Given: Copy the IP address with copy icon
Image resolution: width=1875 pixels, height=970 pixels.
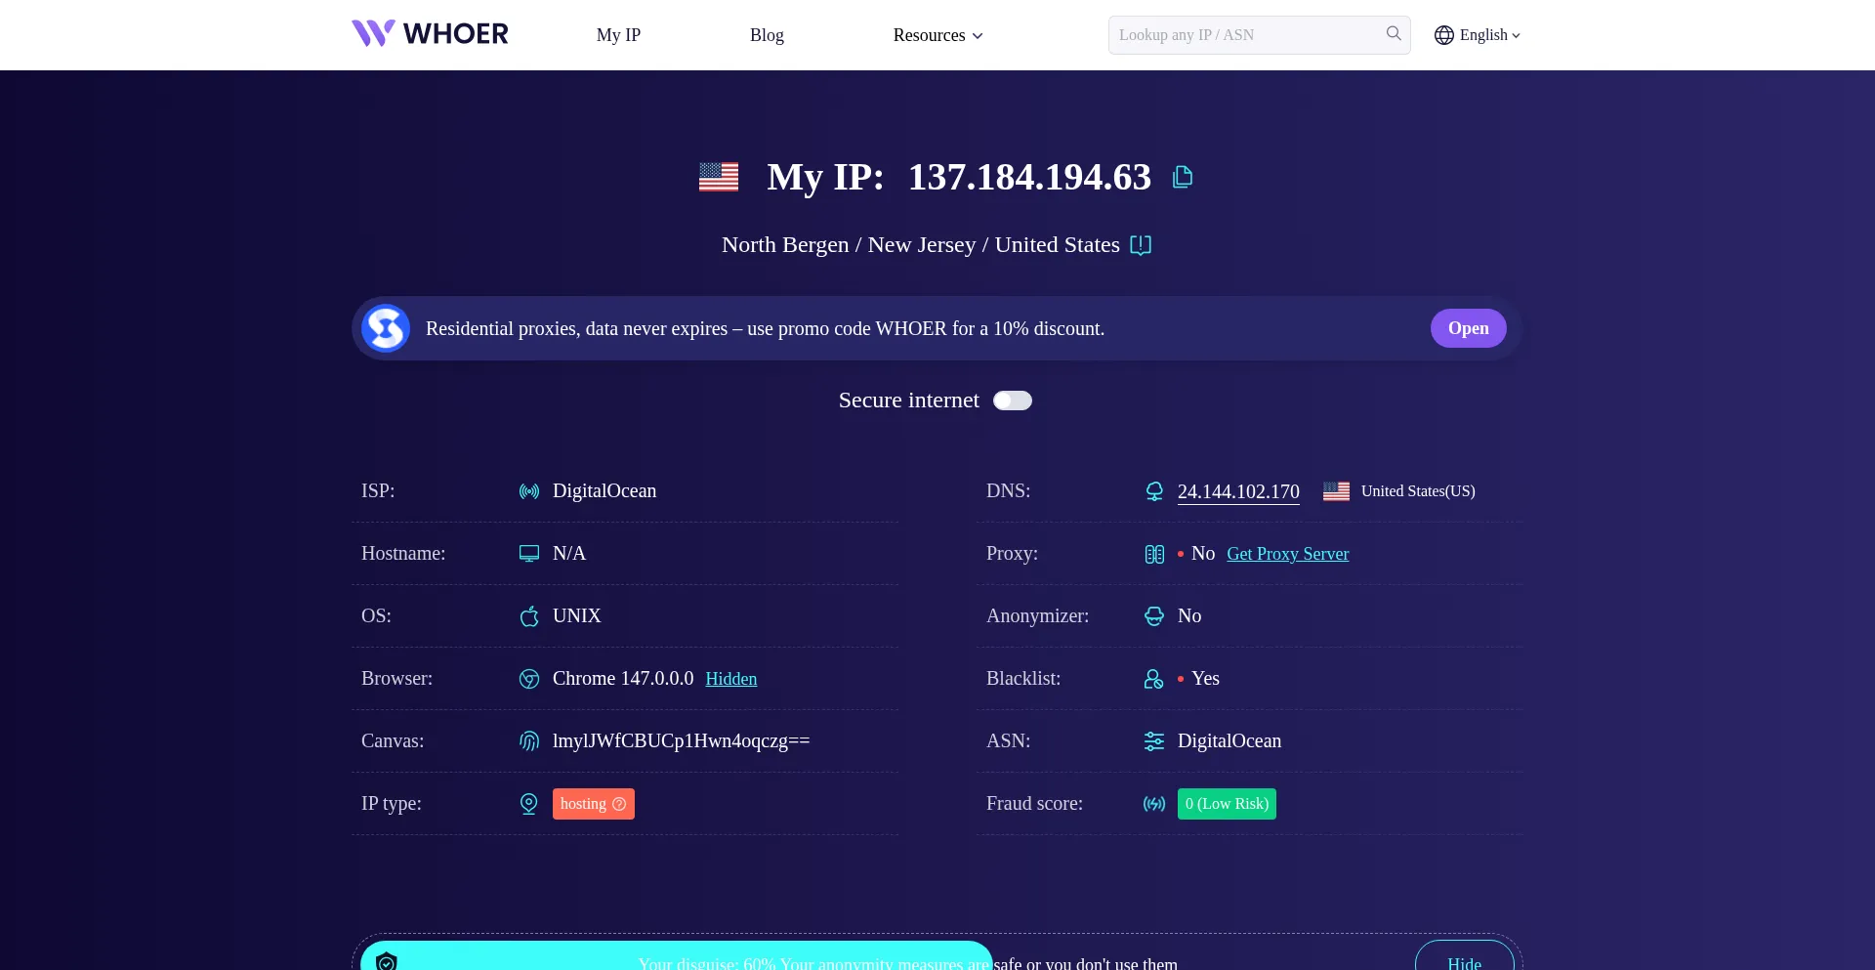Looking at the screenshot, I should pyautogui.click(x=1183, y=177).
